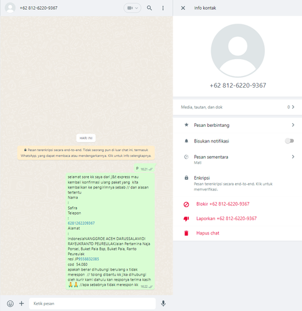Open the video call dropdown in chat header
Image resolution: width=302 pixels, height=311 pixels.
132,8
